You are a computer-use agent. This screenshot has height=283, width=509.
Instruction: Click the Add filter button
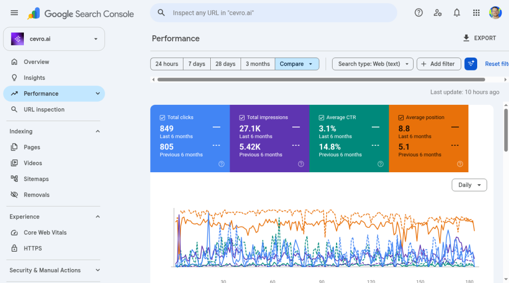439,64
